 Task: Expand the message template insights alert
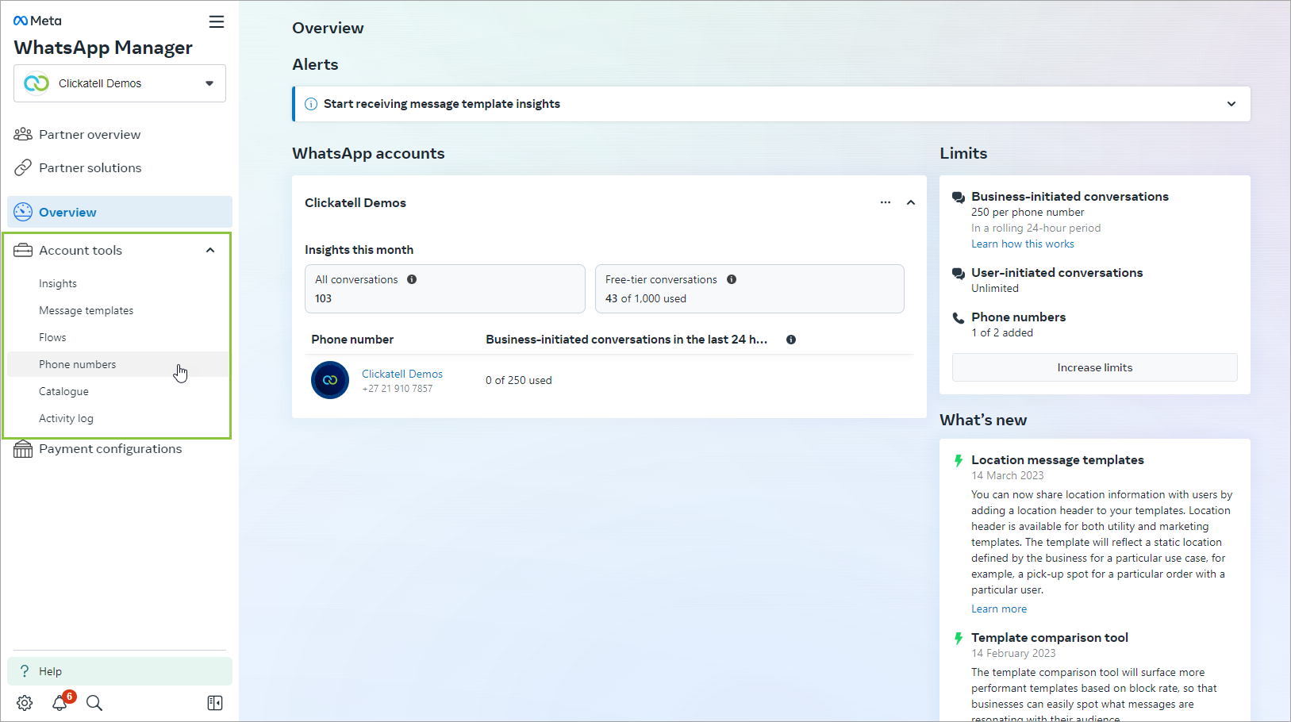pos(1231,104)
